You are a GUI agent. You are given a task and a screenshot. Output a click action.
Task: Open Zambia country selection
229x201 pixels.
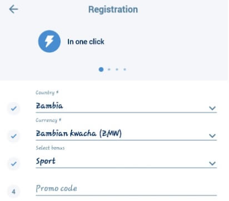click(x=126, y=106)
